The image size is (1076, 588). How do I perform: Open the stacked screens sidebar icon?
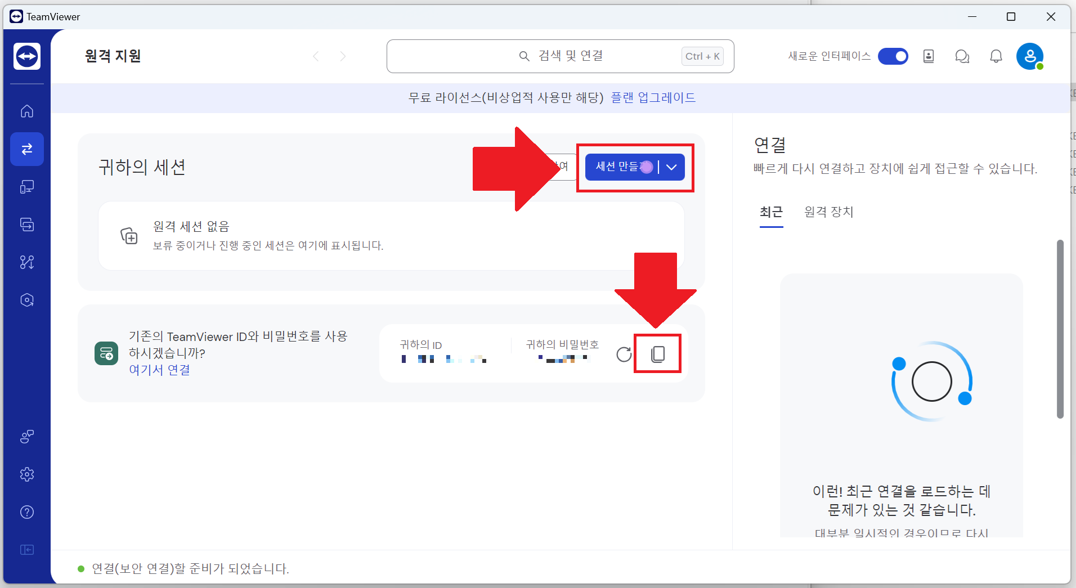[27, 225]
